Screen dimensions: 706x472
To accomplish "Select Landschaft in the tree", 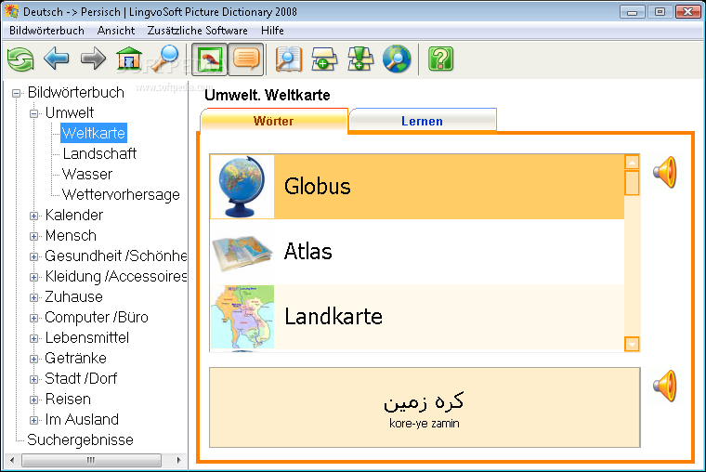I will click(x=99, y=153).
